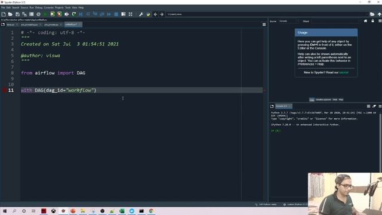This screenshot has width=382, height=215.
Task: Open console pane options hamburger menu
Action: [x=380, y=106]
